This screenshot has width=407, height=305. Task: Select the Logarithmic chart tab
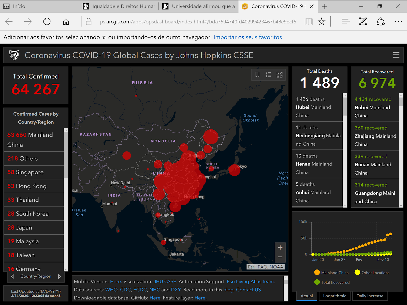point(335,296)
